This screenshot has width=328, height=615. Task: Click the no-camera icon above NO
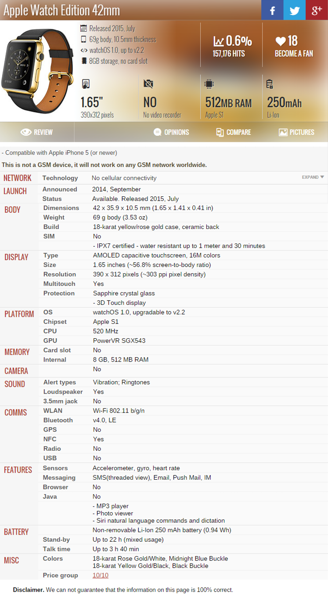148,84
